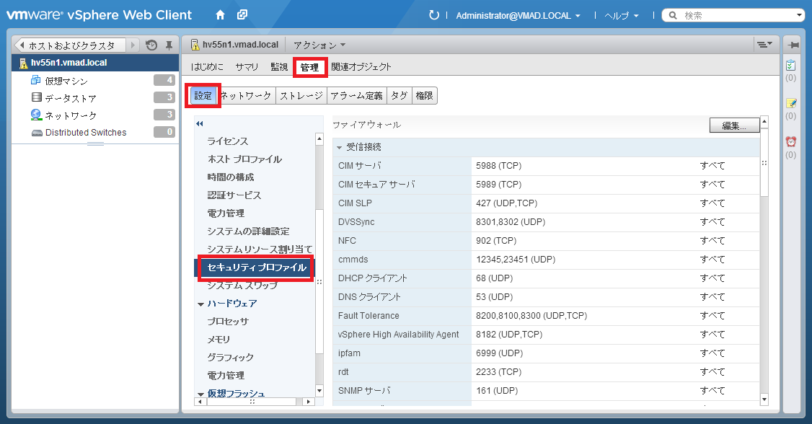The height and width of the screenshot is (424, 812).
Task: Collapse the ハードウェア section
Action: click(200, 304)
